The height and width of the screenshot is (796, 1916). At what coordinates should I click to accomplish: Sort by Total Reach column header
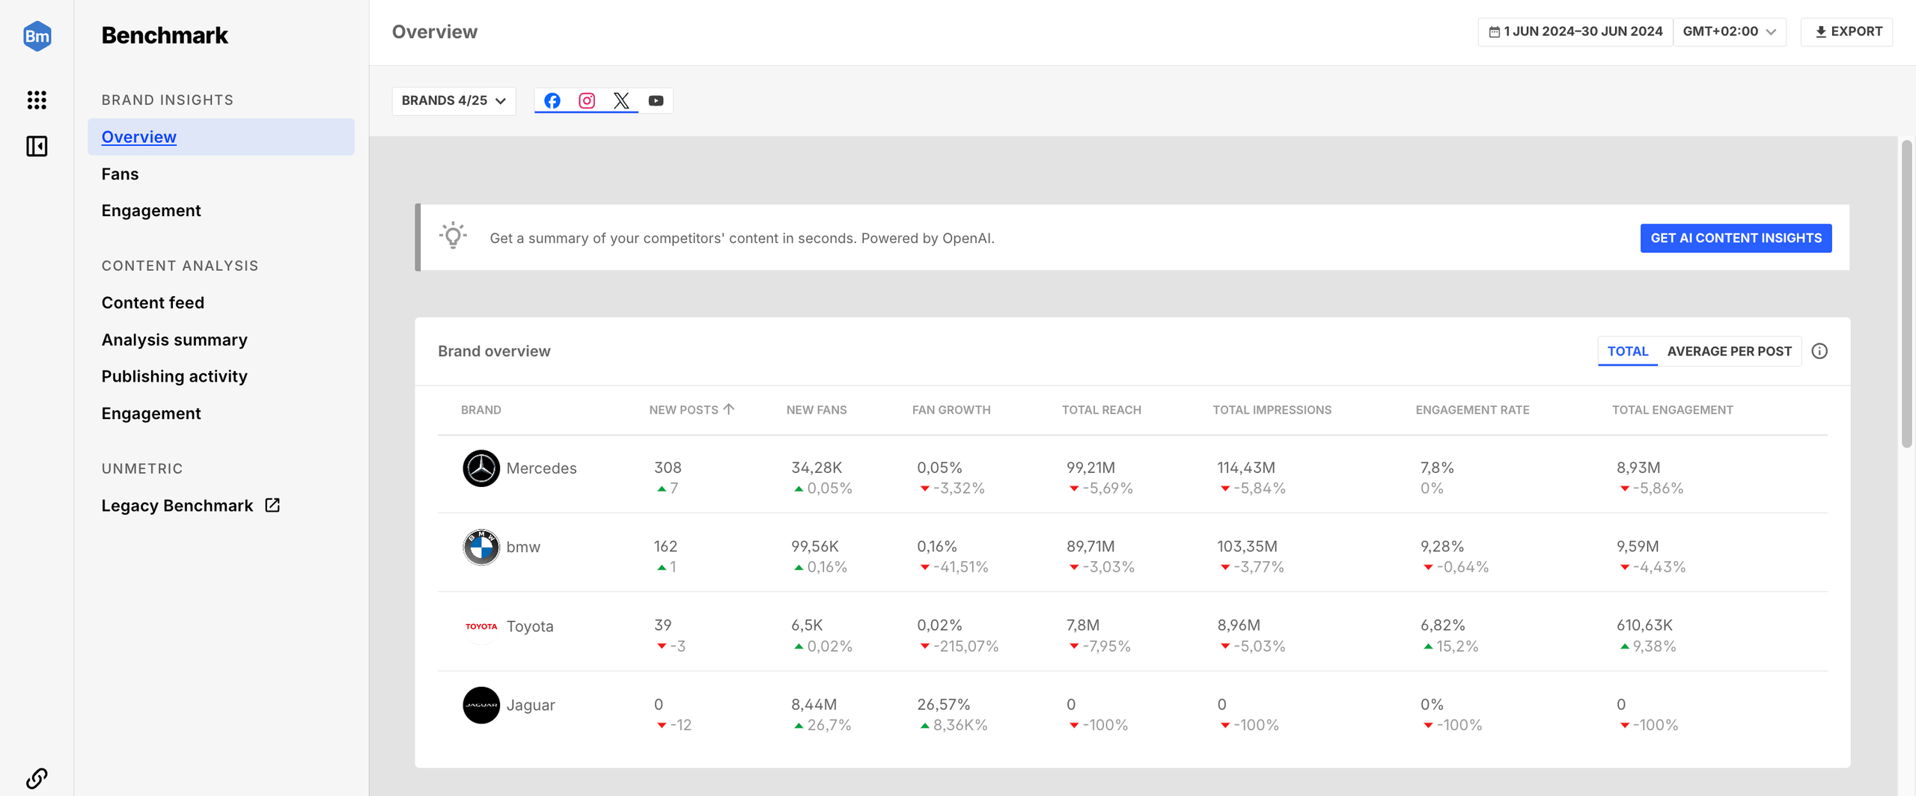(1101, 410)
